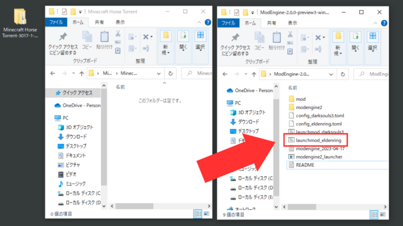Open the 共有 tab in ModEngine window
Viewport: 403px width, 226px height.
(272, 22)
